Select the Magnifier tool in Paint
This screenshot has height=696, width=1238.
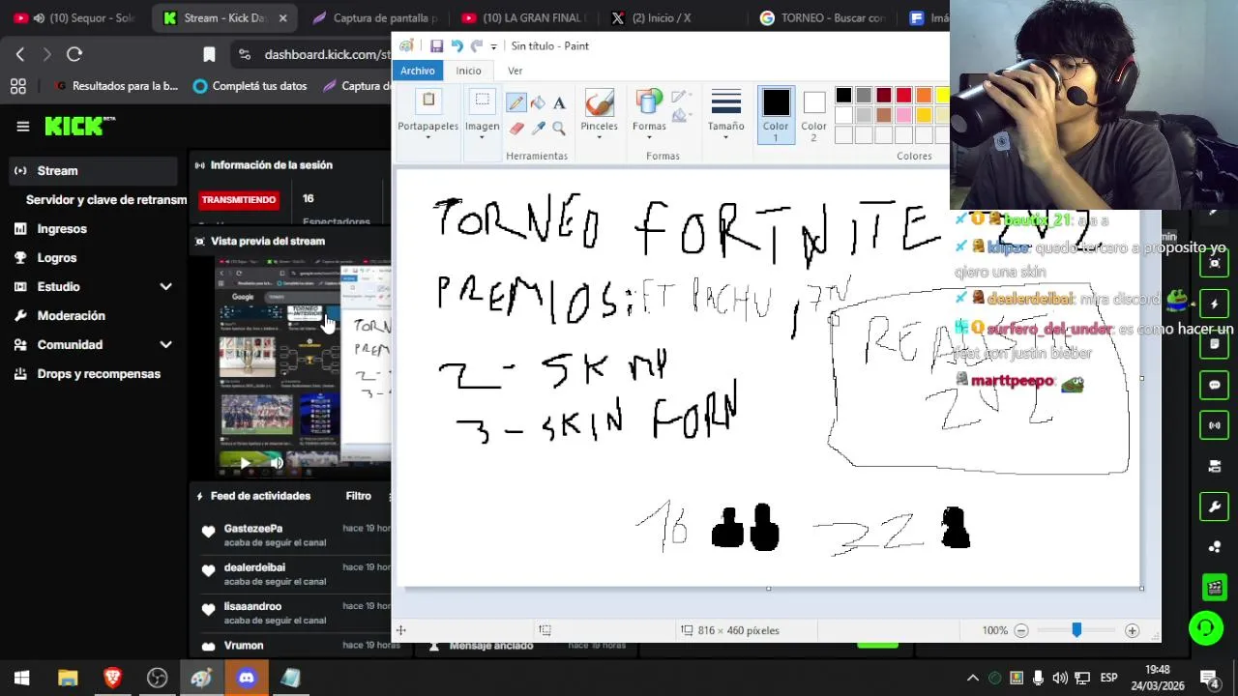(x=559, y=128)
